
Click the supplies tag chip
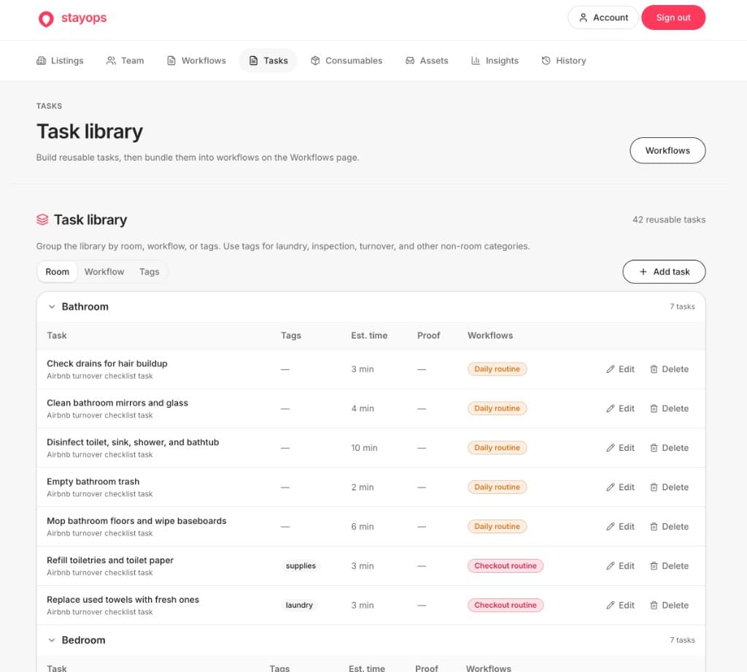301,565
